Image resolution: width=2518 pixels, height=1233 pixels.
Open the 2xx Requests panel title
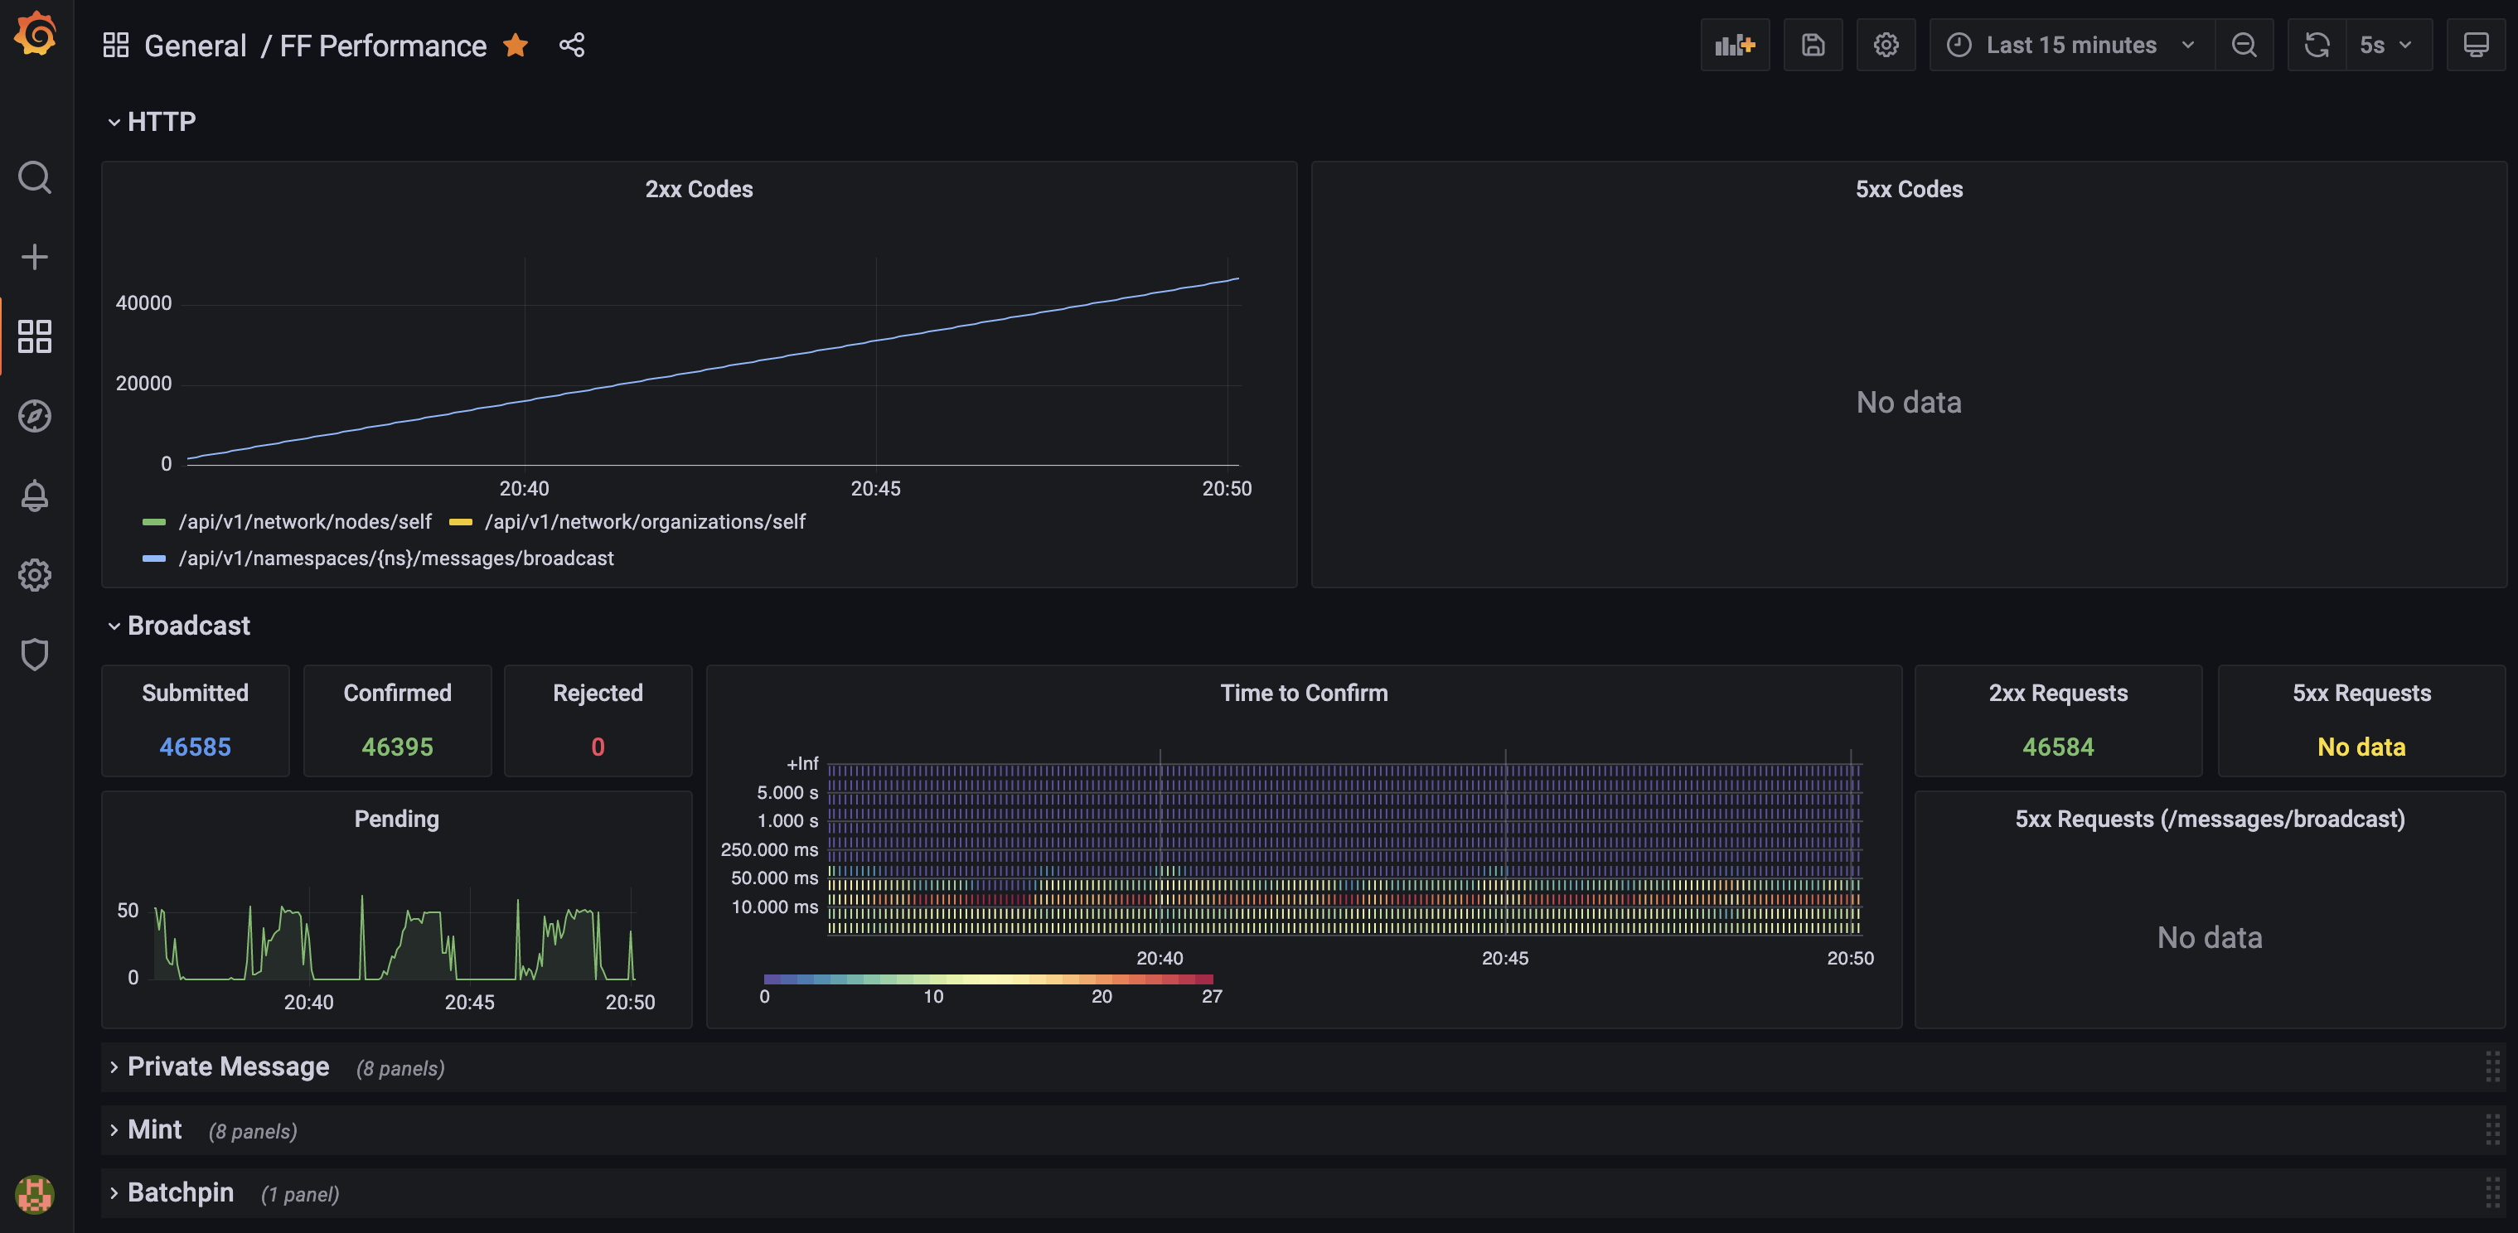tap(2059, 693)
